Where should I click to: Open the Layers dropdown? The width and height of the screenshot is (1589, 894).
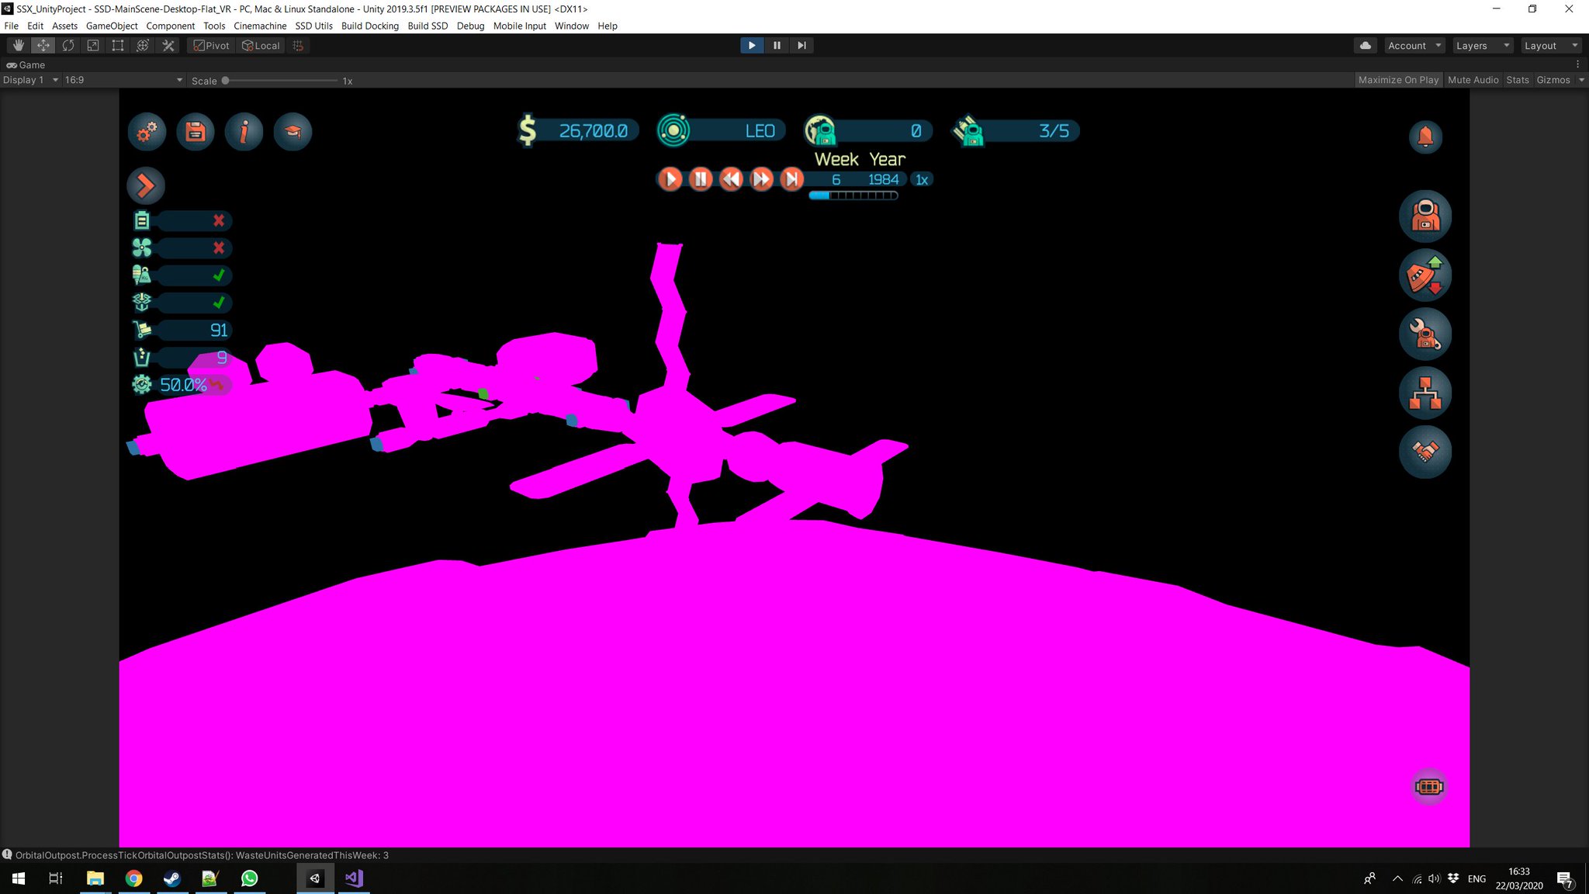pyautogui.click(x=1483, y=46)
